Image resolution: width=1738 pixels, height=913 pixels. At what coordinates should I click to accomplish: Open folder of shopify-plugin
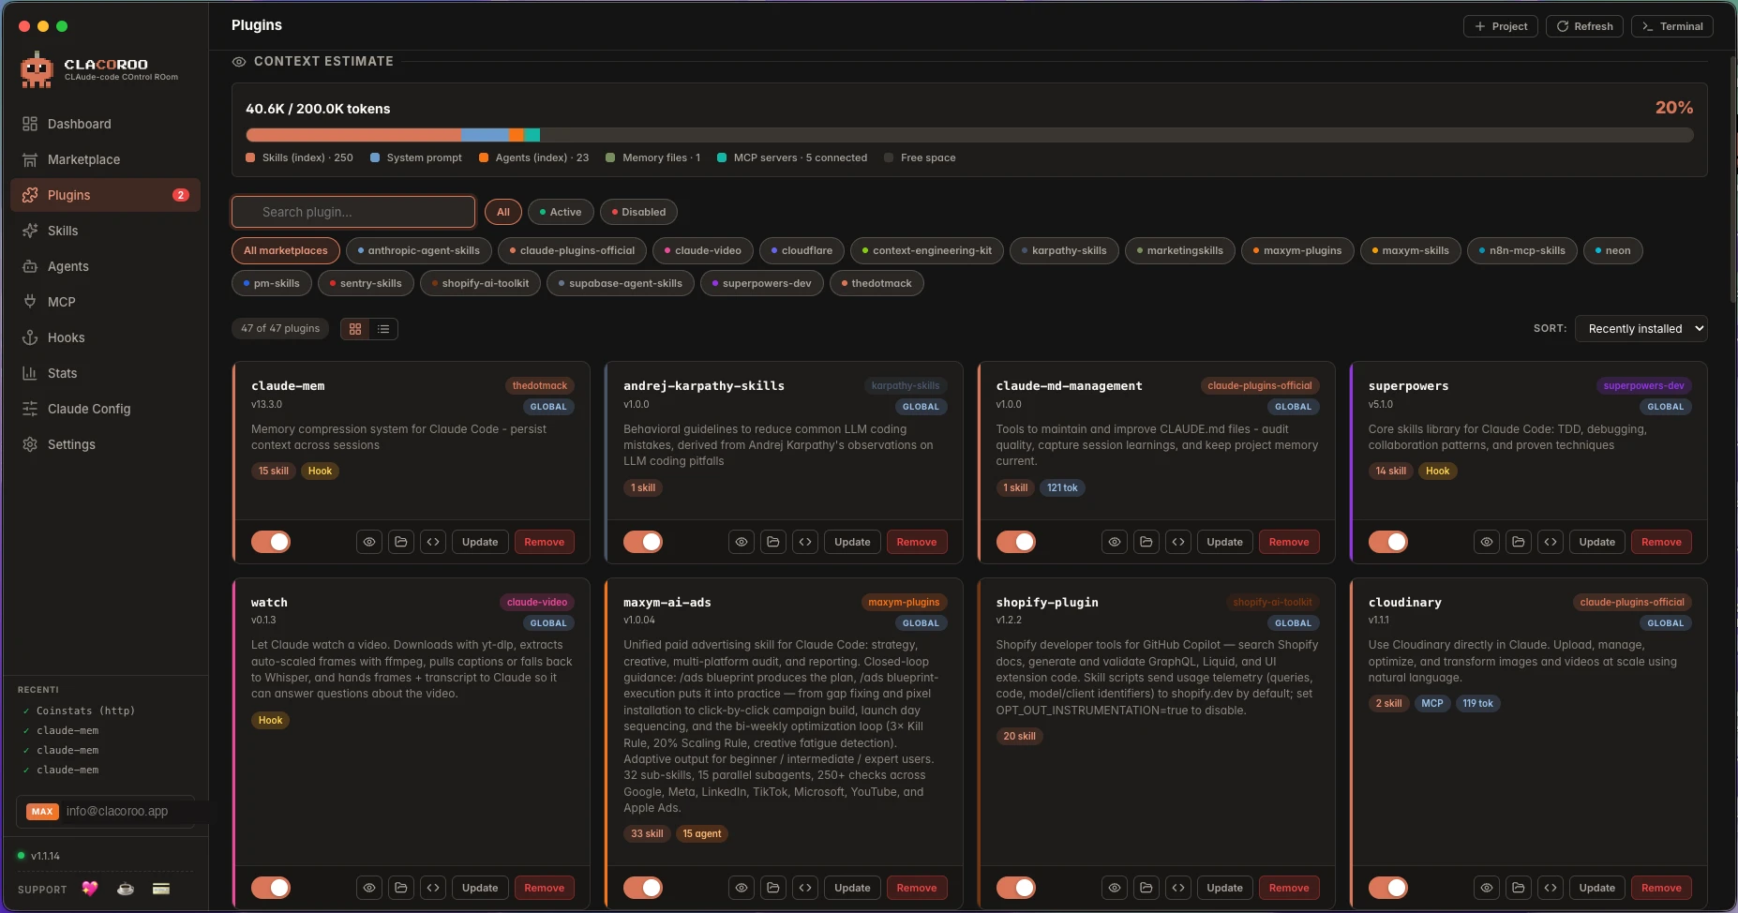pyautogui.click(x=1146, y=888)
